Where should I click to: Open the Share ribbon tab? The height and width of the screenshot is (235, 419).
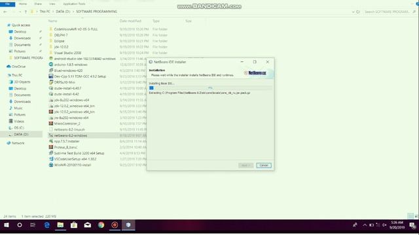38,4
